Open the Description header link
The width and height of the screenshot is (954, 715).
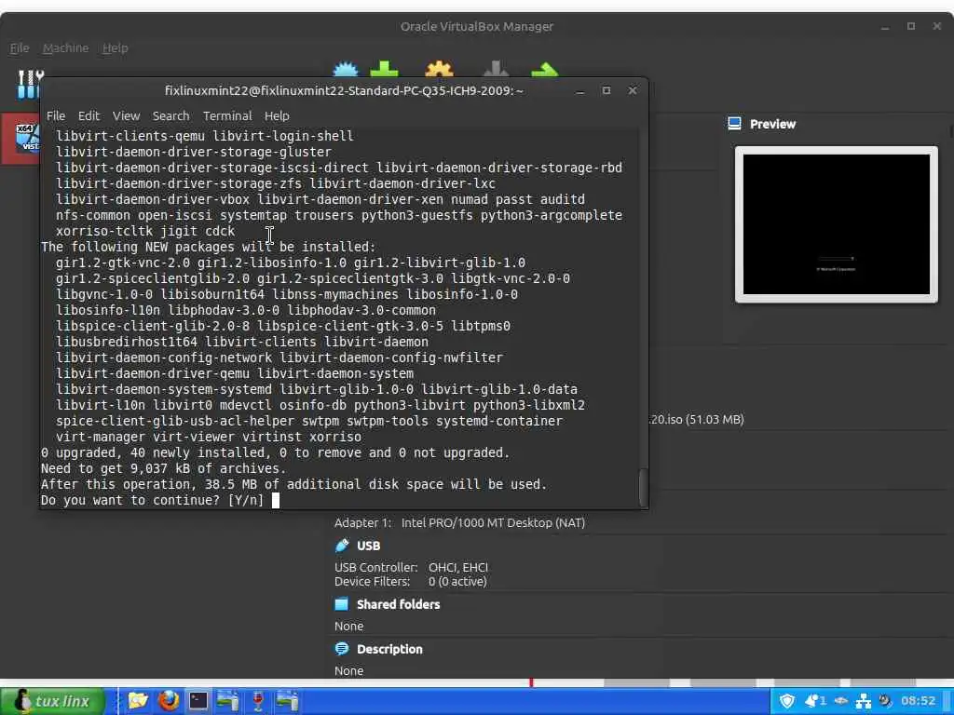tap(389, 649)
